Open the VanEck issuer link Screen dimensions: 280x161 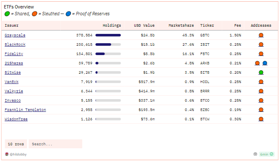(x=11, y=82)
